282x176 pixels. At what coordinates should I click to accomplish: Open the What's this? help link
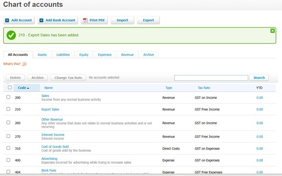click(12, 64)
